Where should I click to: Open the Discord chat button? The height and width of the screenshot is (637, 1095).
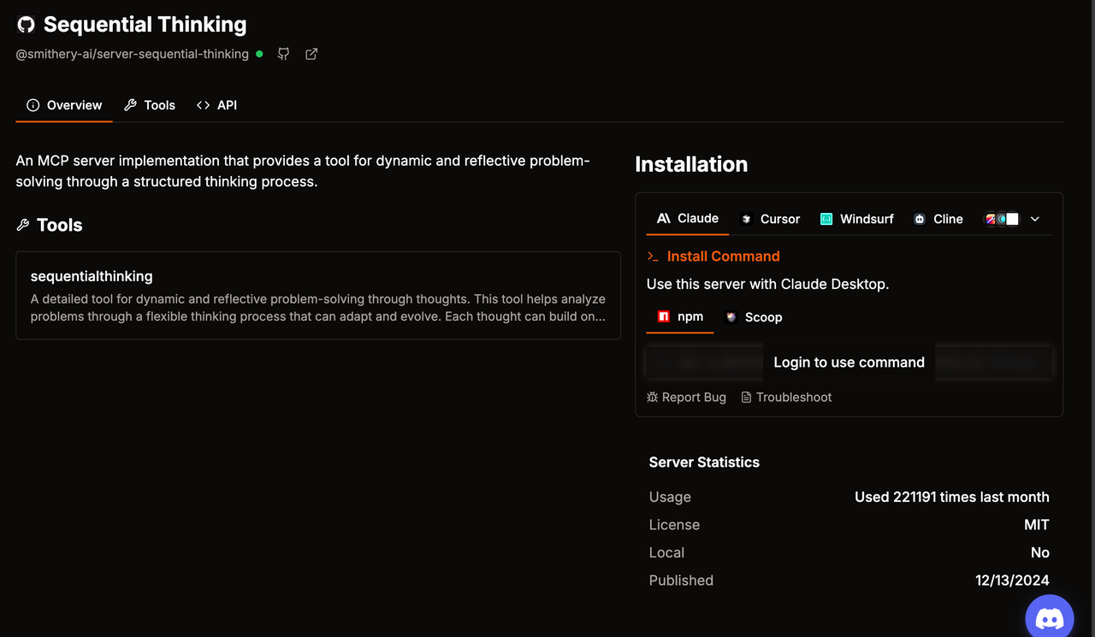(1050, 618)
